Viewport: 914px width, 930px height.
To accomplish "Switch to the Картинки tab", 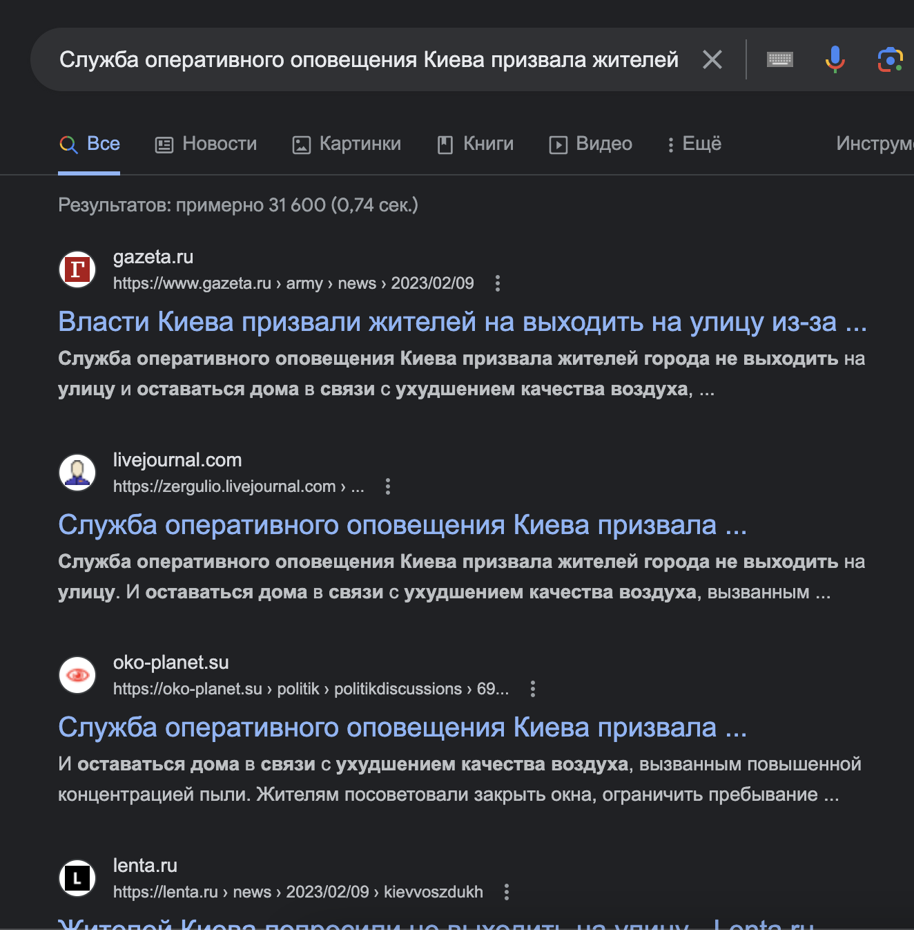I will [347, 144].
